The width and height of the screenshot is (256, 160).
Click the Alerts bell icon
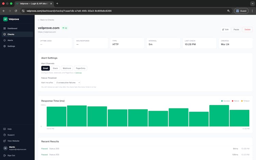[x=4, y=40]
